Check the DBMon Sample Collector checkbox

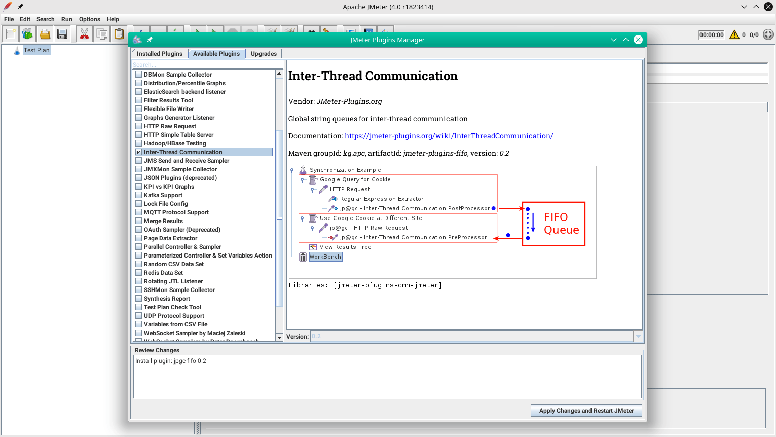(139, 75)
